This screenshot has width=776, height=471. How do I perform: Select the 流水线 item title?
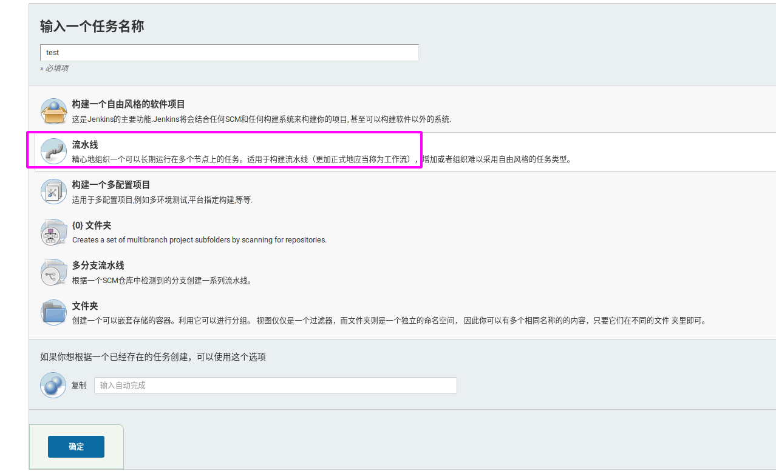(85, 145)
